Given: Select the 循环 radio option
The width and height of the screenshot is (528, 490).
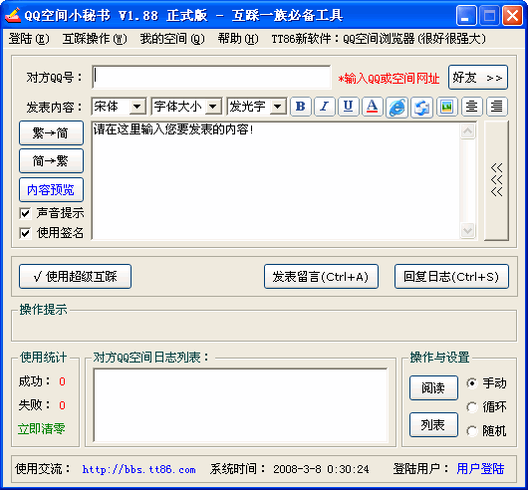Looking at the screenshot, I should (x=472, y=407).
